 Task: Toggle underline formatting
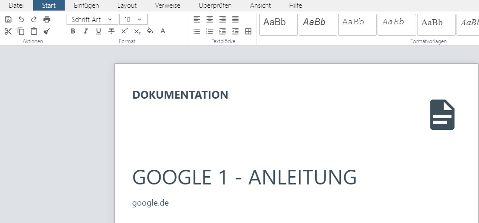point(98,31)
